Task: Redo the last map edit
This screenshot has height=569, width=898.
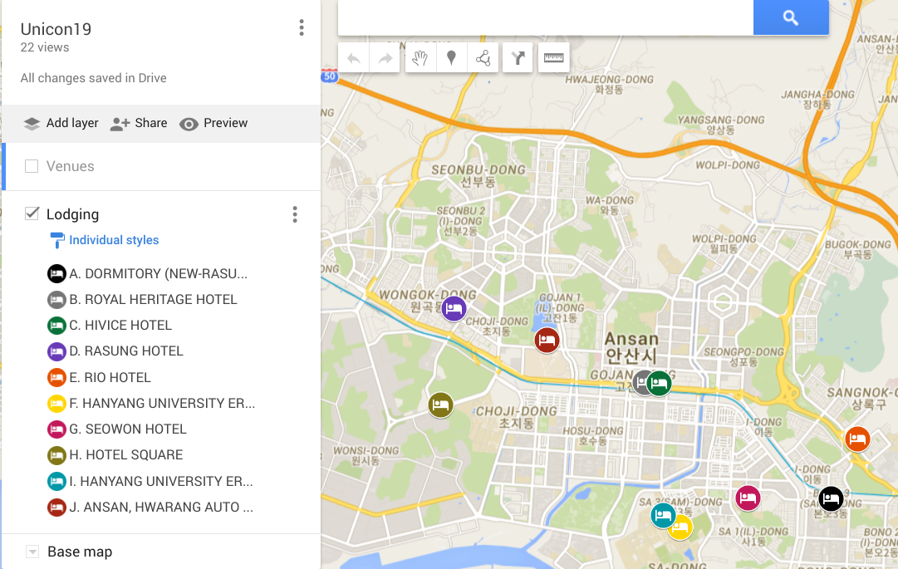Action: click(x=385, y=58)
